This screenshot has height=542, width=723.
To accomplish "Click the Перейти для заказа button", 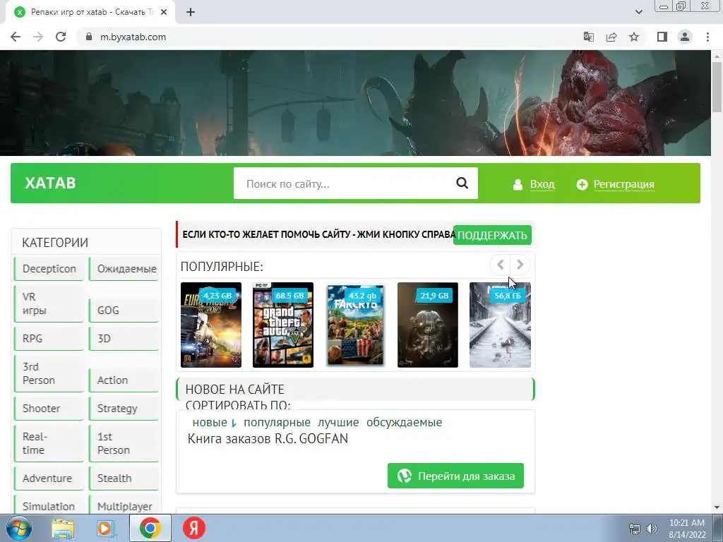I will (455, 476).
